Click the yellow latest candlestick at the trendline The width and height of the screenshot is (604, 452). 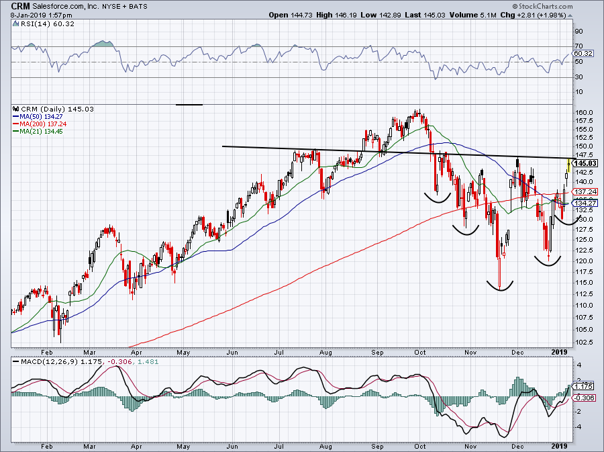tap(568, 166)
